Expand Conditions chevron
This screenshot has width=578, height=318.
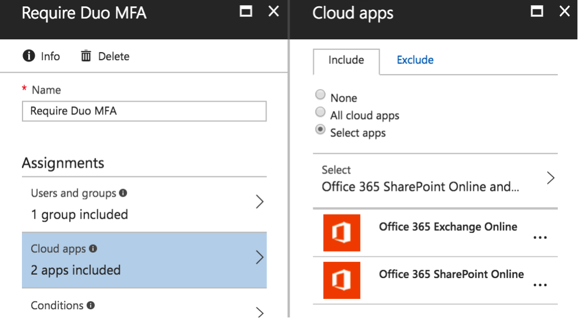260,312
